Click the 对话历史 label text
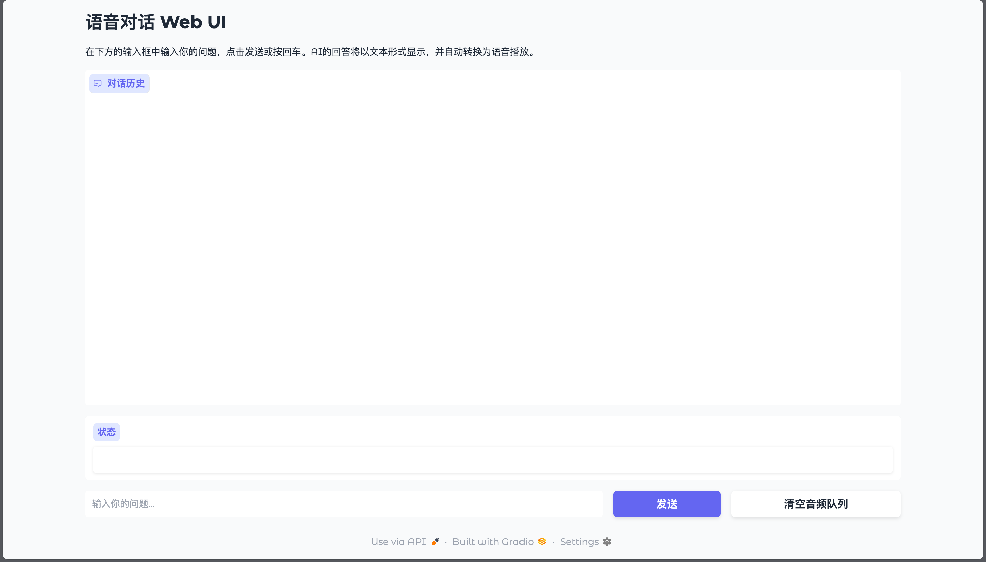This screenshot has width=986, height=562. point(126,83)
